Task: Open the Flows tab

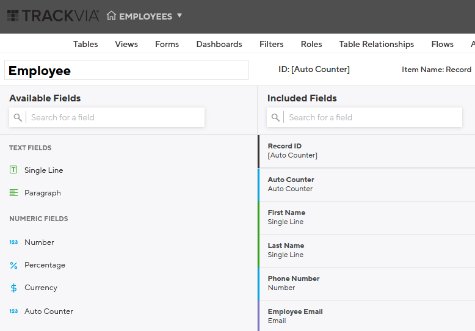Action: tap(442, 44)
